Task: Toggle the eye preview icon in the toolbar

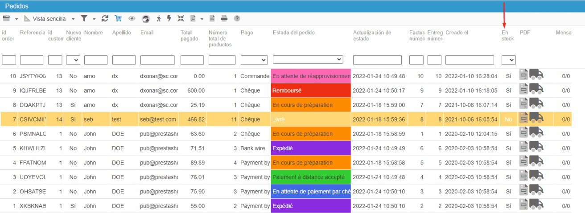Action: [x=132, y=19]
